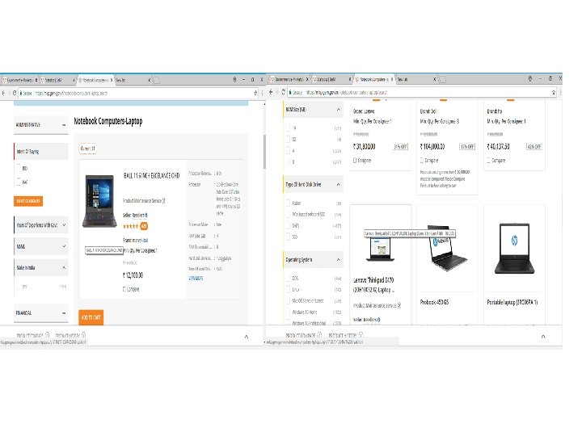Screen dimensions: 582x436
Task: Tick the Windows 10 Home checkbox
Action: [288, 312]
